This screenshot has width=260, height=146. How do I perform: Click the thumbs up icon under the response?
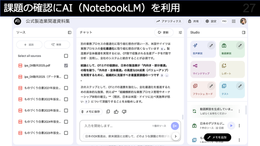point(116,112)
